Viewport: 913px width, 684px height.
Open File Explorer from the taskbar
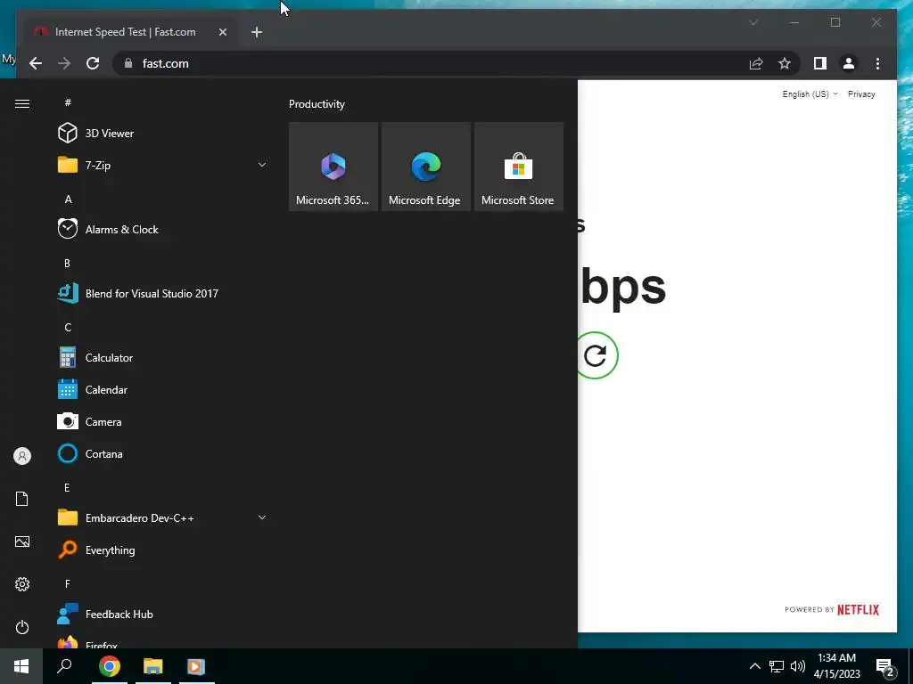[x=153, y=666]
